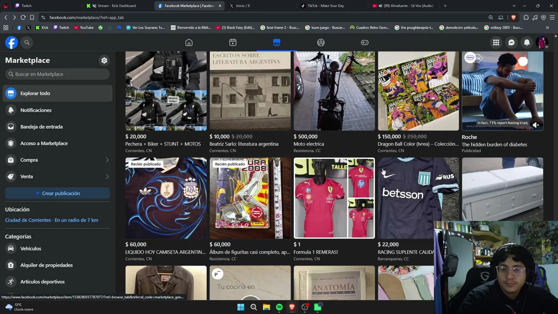Unmute the Roche ad video
This screenshot has width=558, height=314.
click(x=536, y=125)
